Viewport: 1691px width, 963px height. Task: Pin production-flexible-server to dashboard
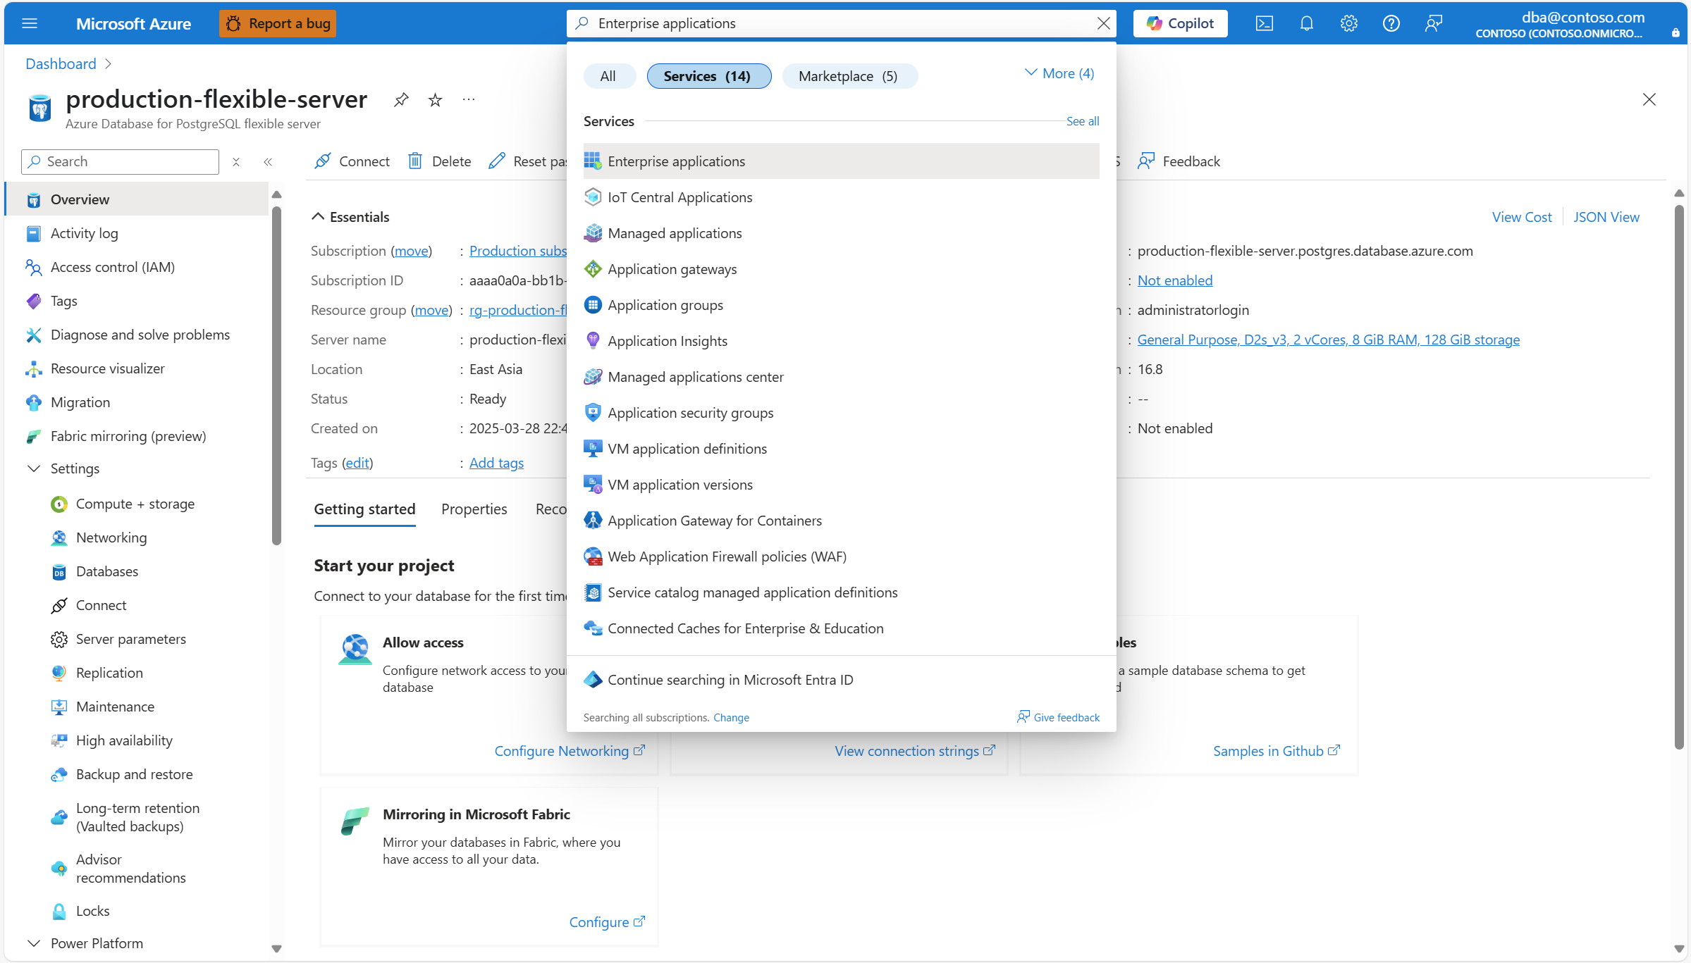click(x=401, y=100)
